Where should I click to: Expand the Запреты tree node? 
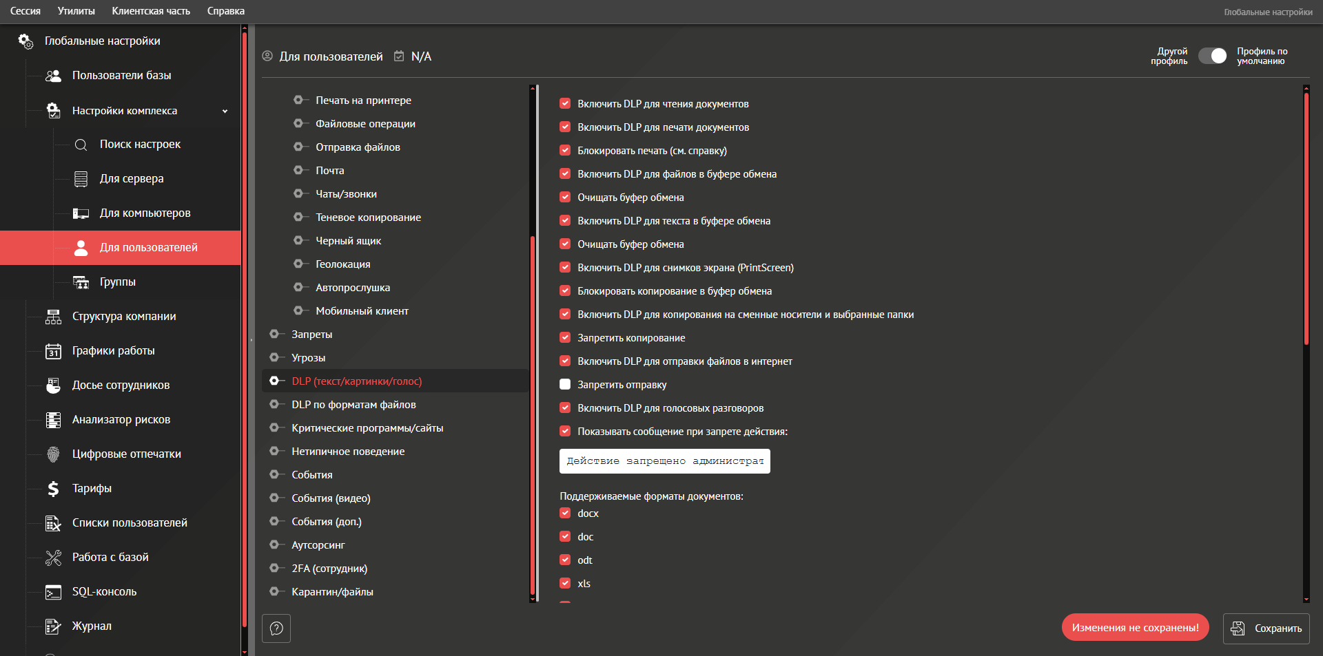(274, 335)
